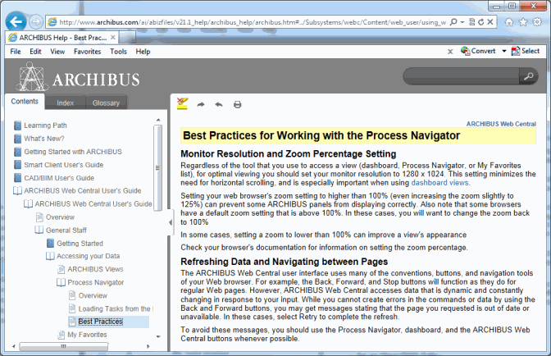Click the URL in the address bar
This screenshot has width=551, height=356.
(x=253, y=22)
